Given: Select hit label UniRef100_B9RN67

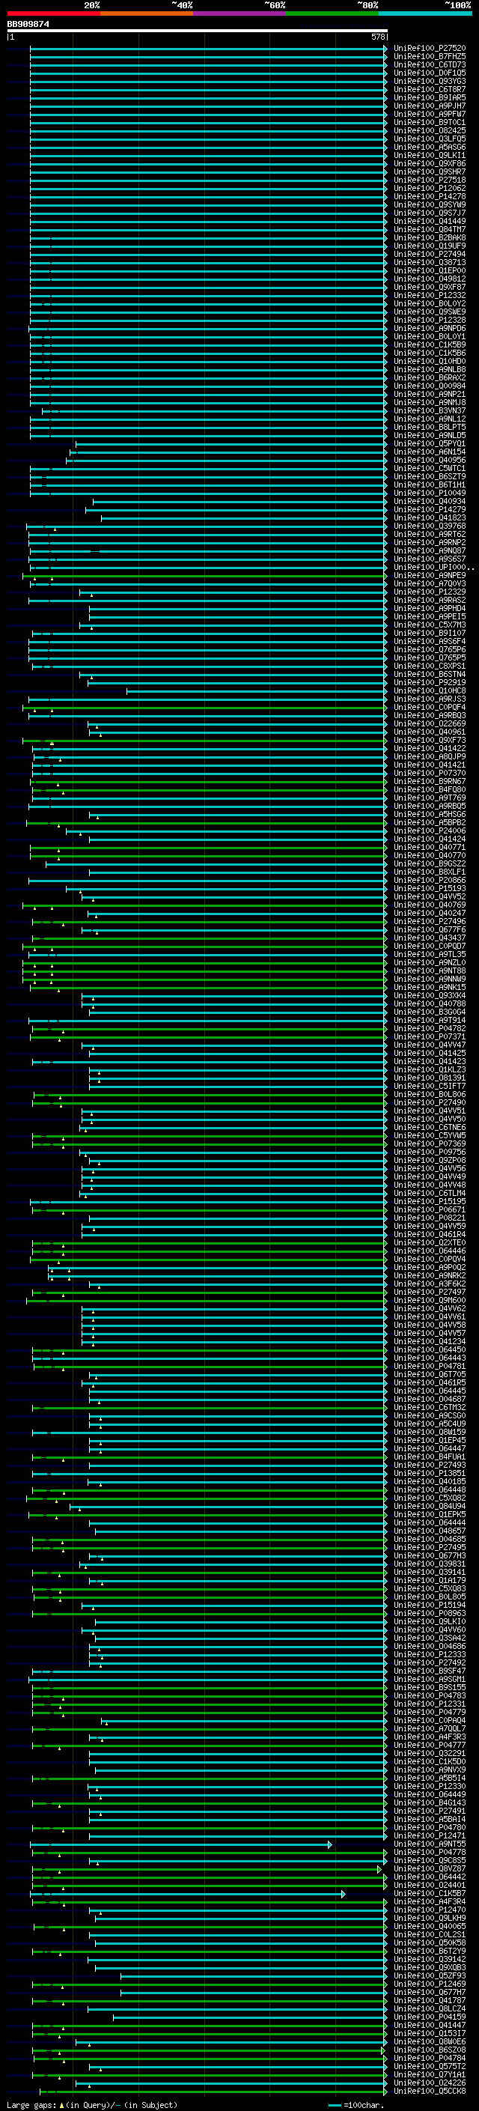Looking at the screenshot, I should point(429,782).
